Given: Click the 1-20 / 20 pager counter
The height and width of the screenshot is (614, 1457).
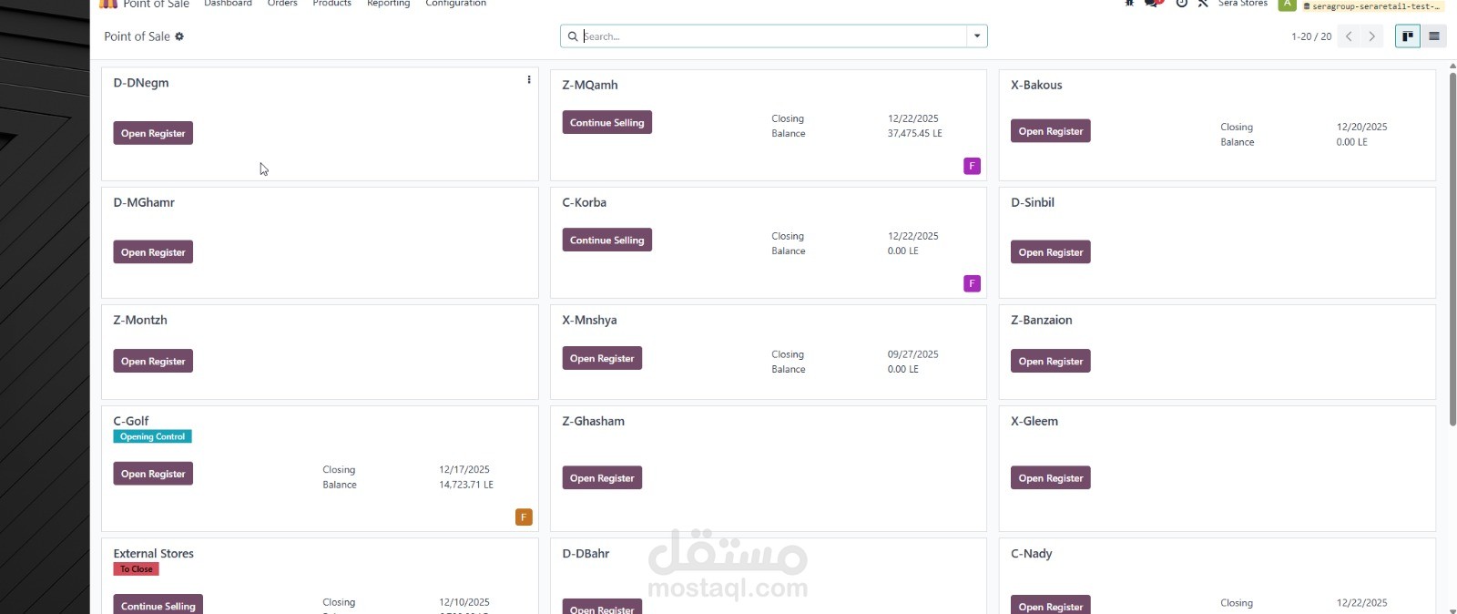Looking at the screenshot, I should tap(1311, 36).
